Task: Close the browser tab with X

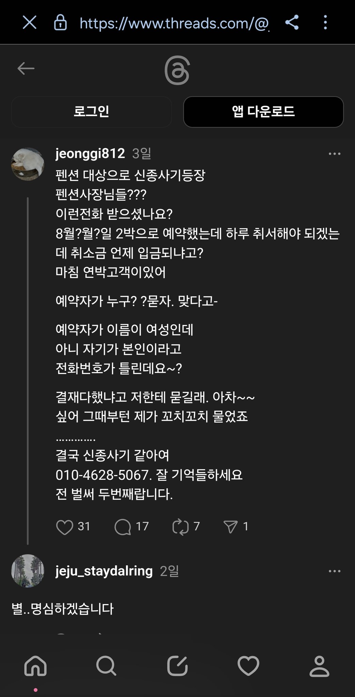Action: tap(29, 23)
